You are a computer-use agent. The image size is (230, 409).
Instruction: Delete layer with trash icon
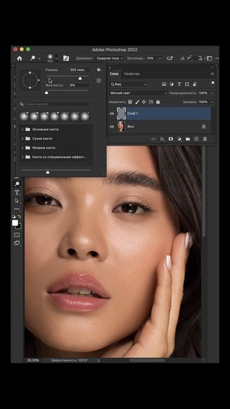click(x=204, y=139)
